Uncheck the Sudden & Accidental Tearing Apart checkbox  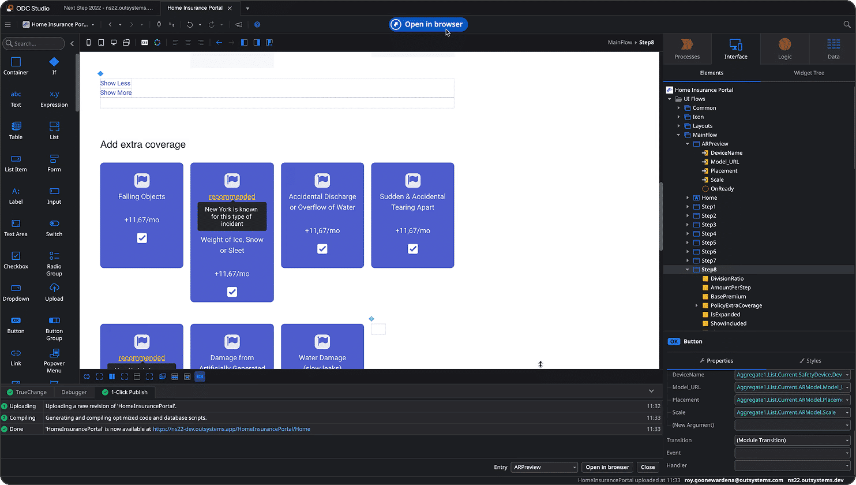click(x=413, y=249)
